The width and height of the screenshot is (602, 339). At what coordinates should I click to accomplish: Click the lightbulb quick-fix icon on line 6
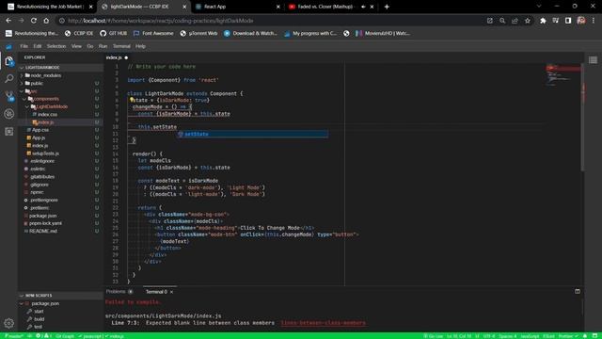(x=132, y=100)
